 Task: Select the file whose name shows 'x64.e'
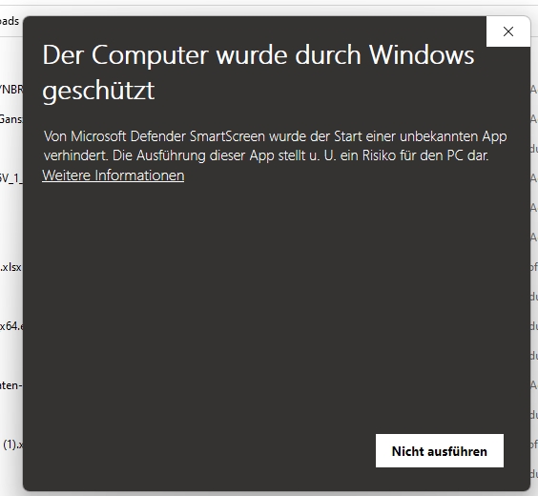coord(11,326)
